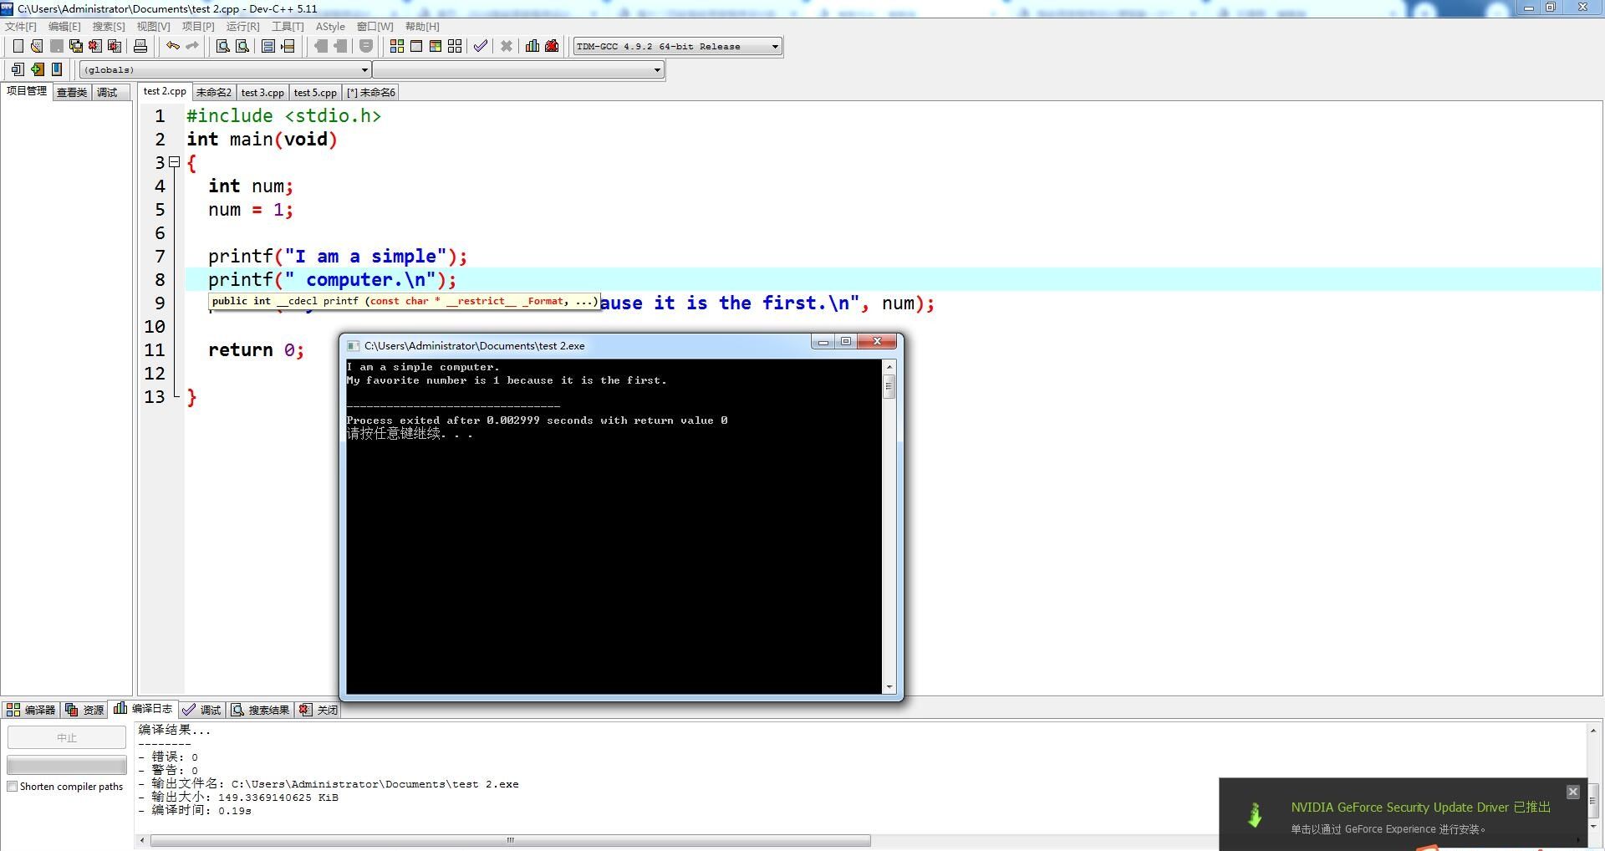Open profiling analysis with the bar chart icon
This screenshot has height=851, width=1605.
click(x=532, y=46)
